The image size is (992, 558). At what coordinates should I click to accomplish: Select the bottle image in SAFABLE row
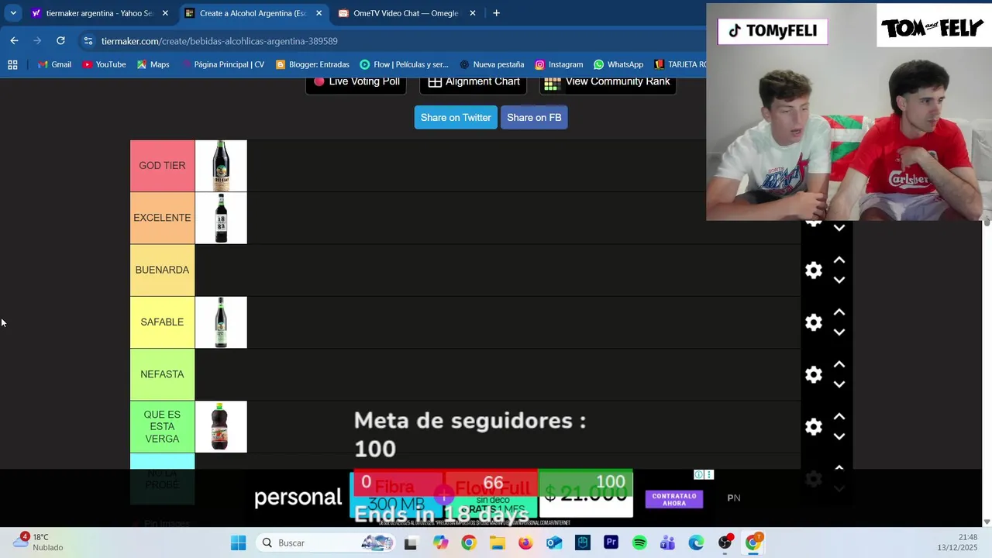pyautogui.click(x=221, y=322)
